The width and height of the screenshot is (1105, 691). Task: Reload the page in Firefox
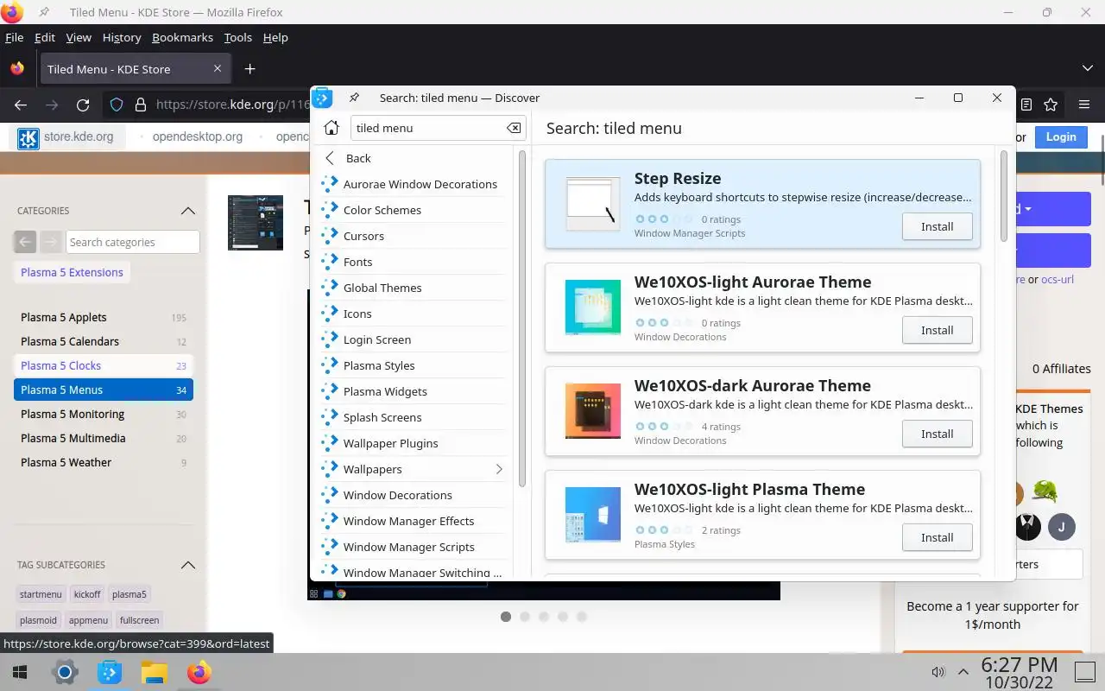pos(83,105)
